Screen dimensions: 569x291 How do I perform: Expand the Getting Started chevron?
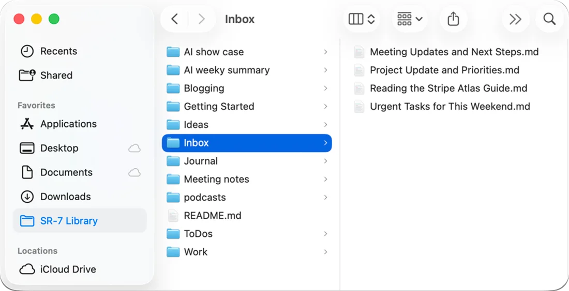(325, 106)
